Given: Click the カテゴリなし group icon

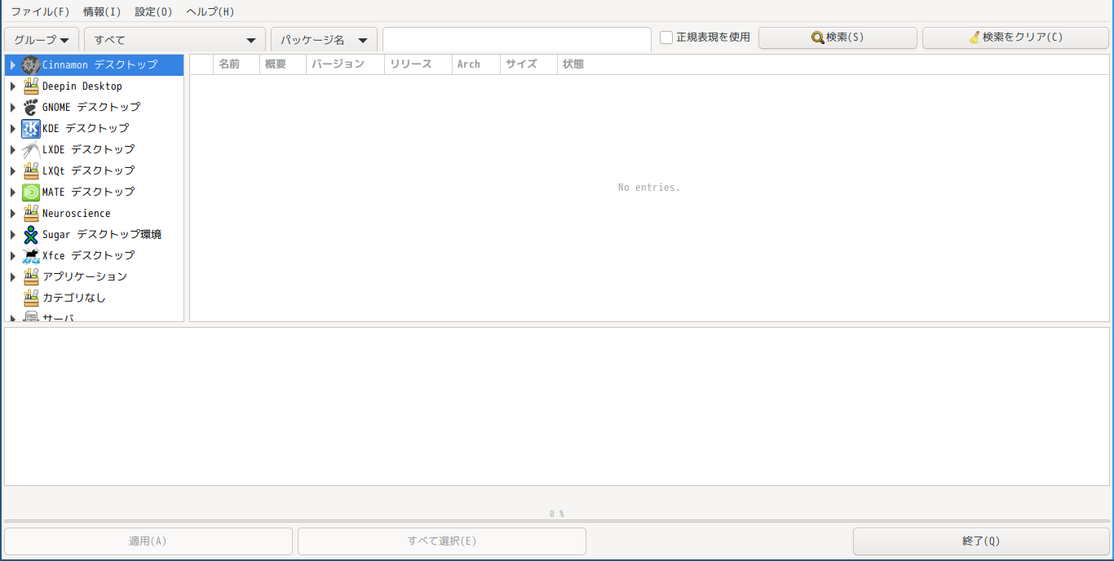Looking at the screenshot, I should (31, 298).
